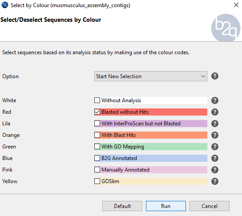Viewport: 242px width, 216px height.
Task: Open help icon beside With Blast Hits
Action: click(215, 135)
